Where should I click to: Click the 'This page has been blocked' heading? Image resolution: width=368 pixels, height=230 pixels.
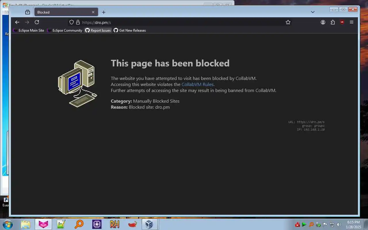pos(170,63)
